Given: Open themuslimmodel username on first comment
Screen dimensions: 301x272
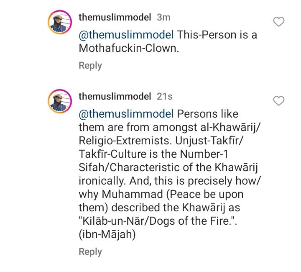Looking at the screenshot, I should (x=115, y=18).
